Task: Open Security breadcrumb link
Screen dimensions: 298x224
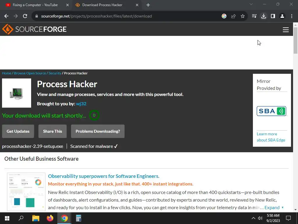Action: click(55, 73)
